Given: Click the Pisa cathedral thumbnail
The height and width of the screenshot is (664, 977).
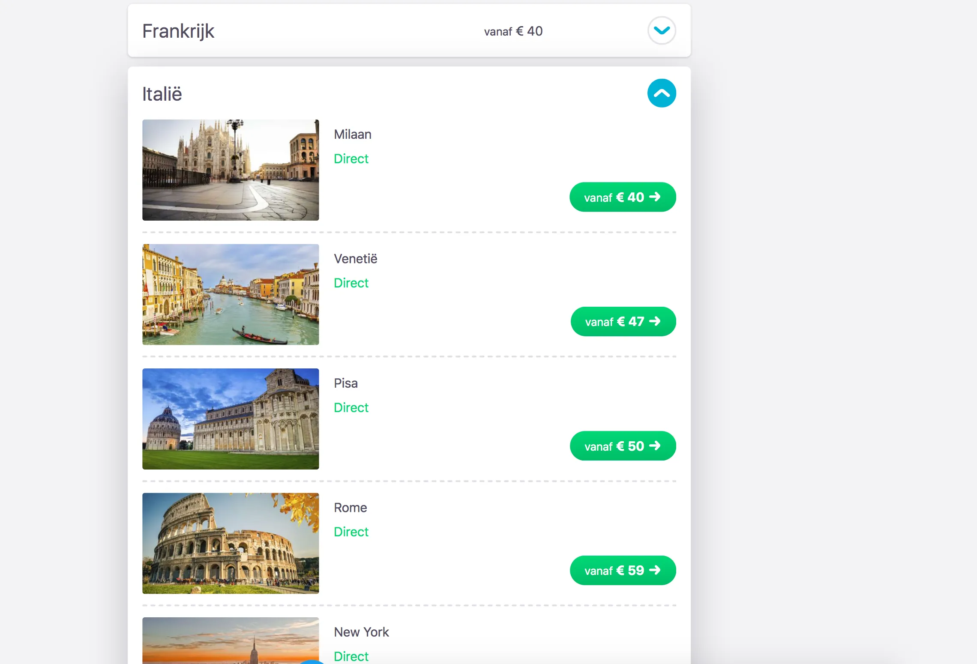Looking at the screenshot, I should [231, 419].
